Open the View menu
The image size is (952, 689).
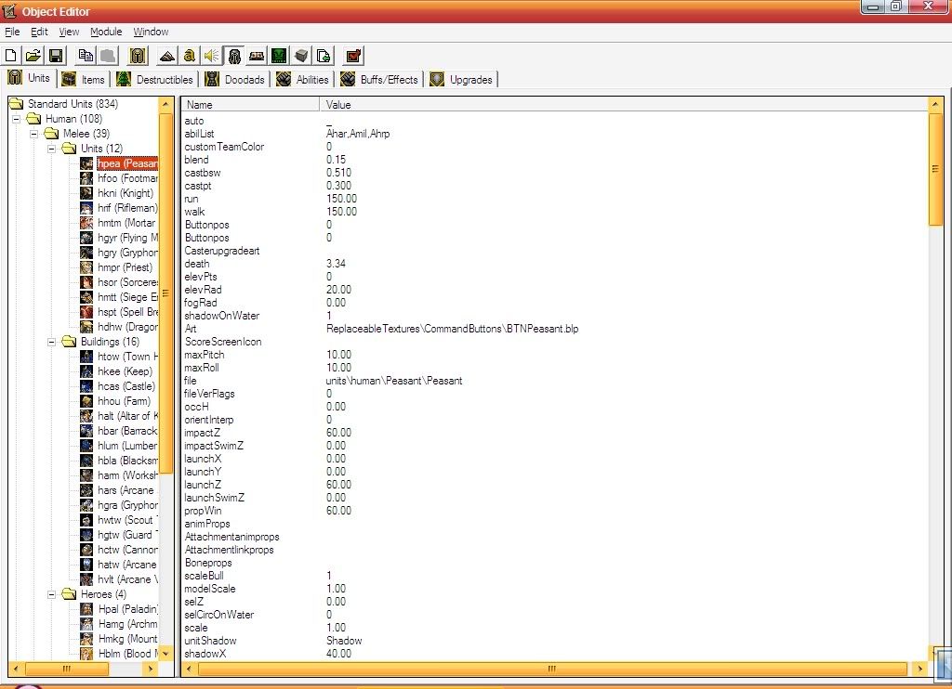(x=69, y=32)
